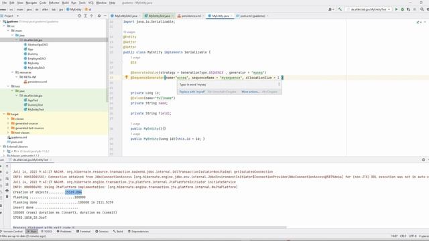
Task: Collapse the test folder in project tree
Action: 8,86
